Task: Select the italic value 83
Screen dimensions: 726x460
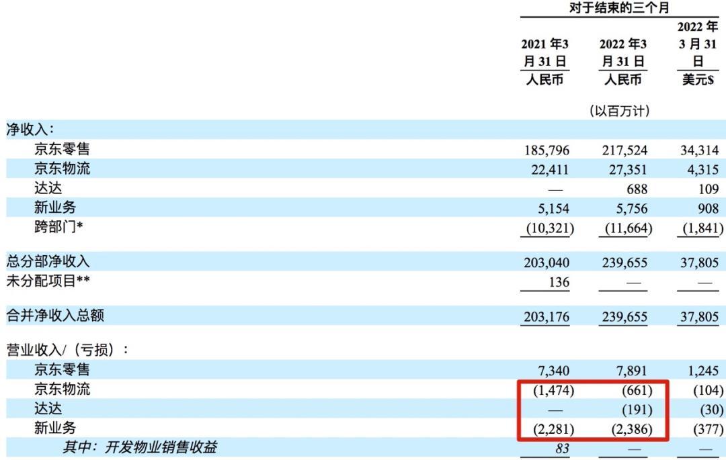Action: click(562, 449)
